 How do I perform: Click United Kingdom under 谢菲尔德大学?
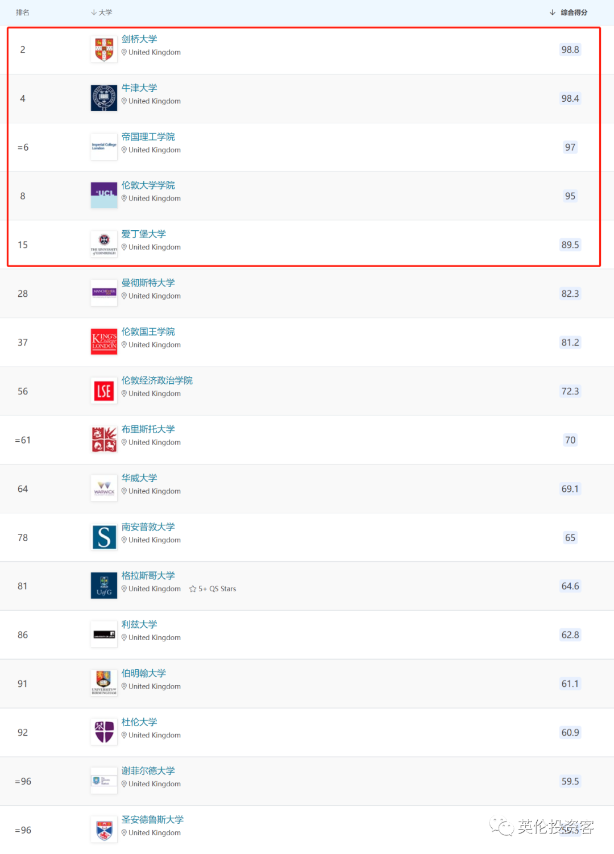[x=155, y=784]
